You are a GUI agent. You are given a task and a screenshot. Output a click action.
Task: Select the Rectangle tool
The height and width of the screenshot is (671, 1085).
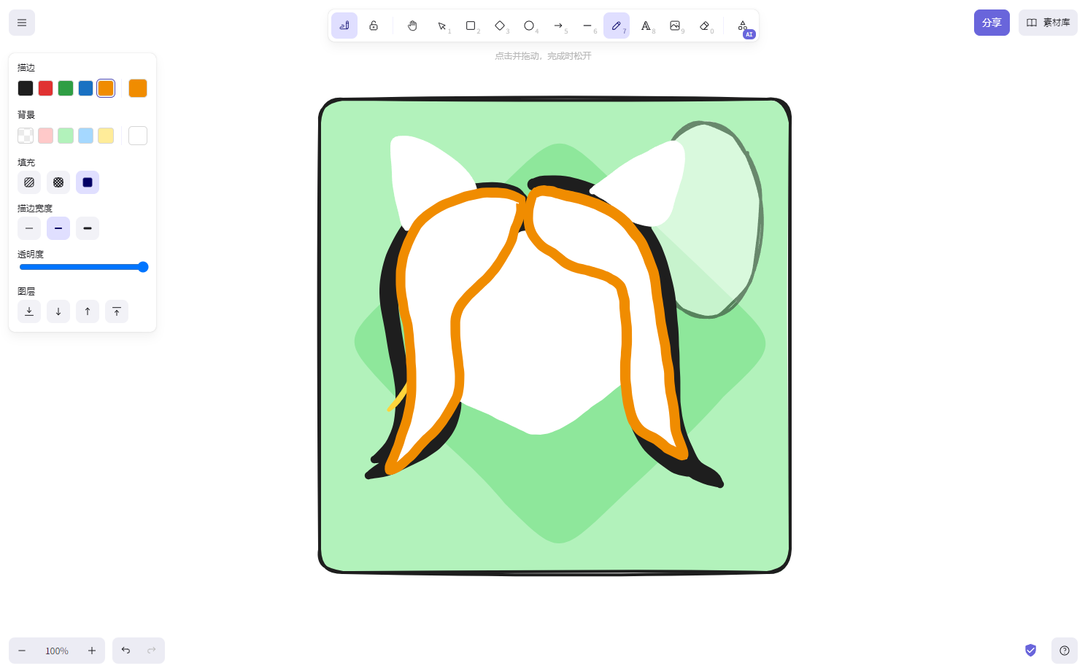[x=471, y=26]
